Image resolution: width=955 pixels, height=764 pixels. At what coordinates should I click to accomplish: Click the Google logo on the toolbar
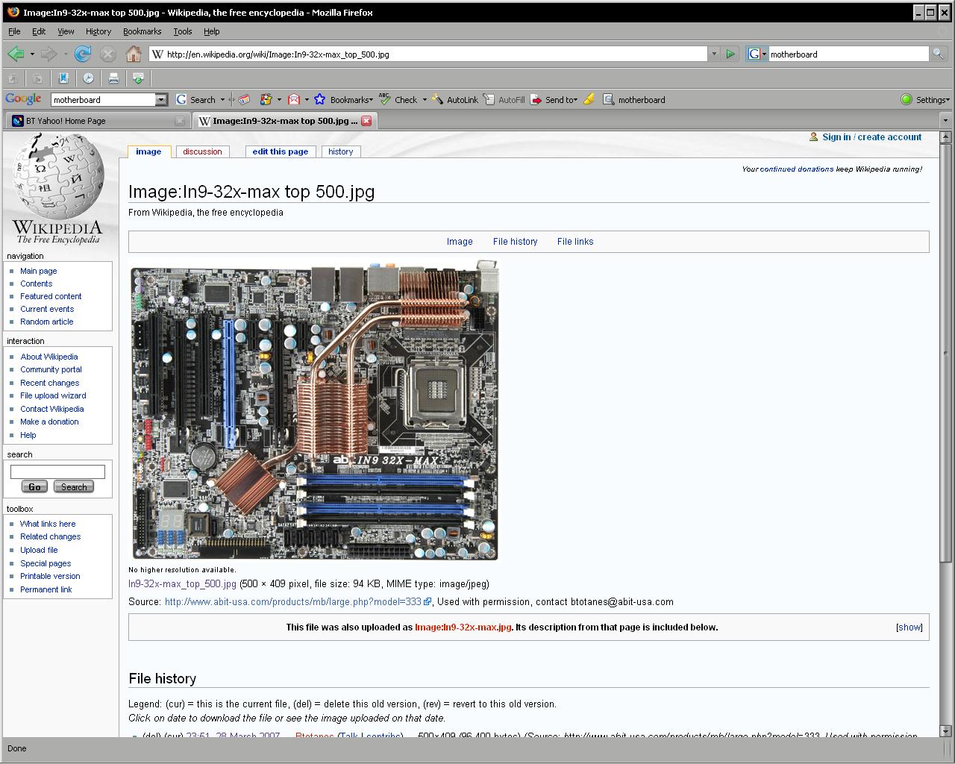click(x=23, y=99)
